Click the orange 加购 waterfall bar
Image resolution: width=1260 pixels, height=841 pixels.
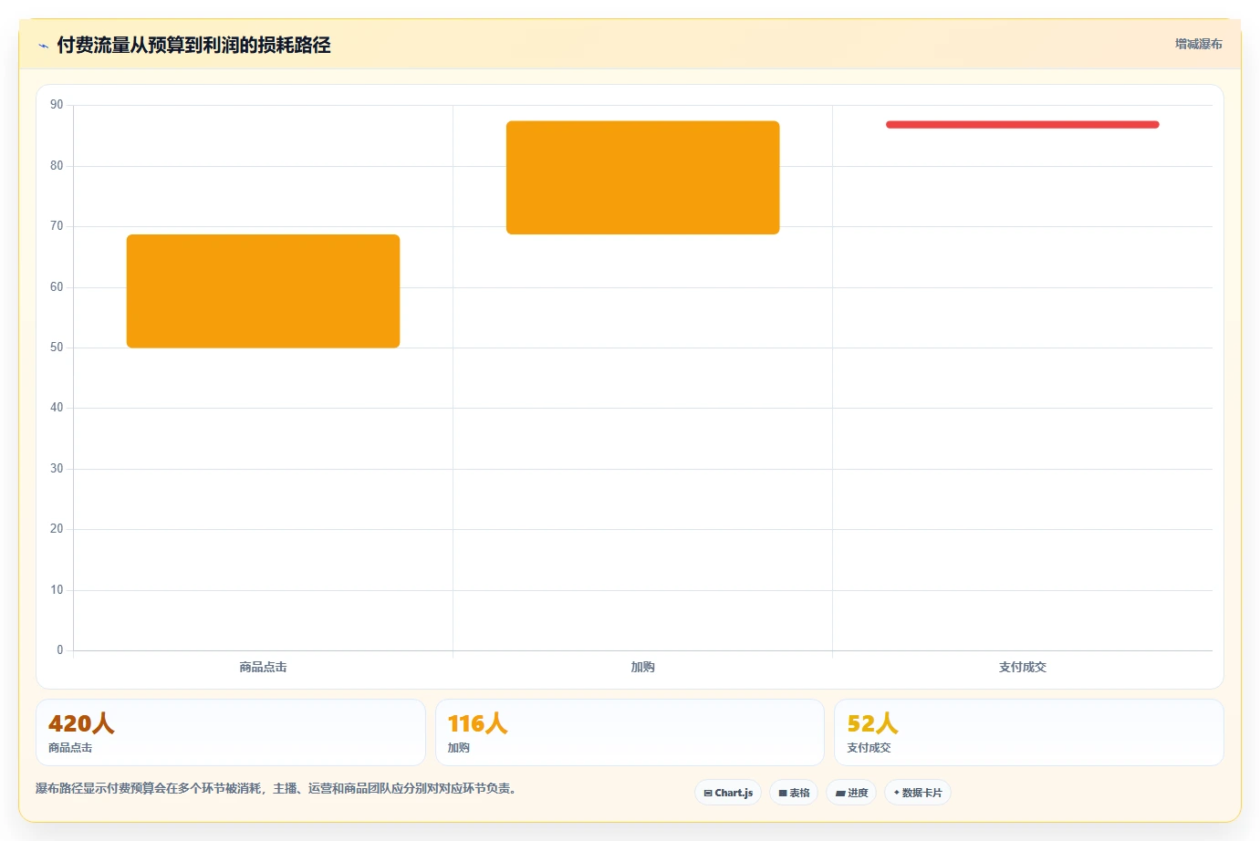[642, 178]
